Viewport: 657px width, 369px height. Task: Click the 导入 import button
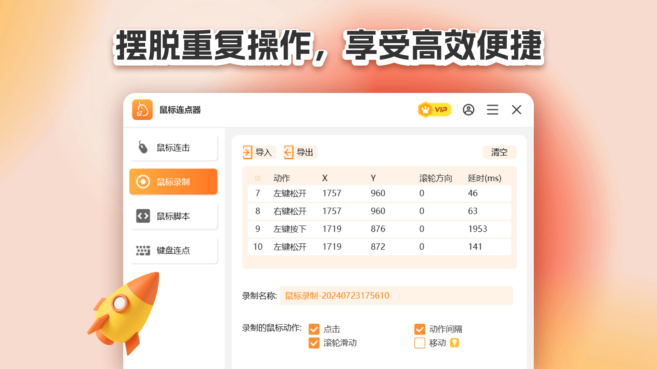tap(259, 152)
